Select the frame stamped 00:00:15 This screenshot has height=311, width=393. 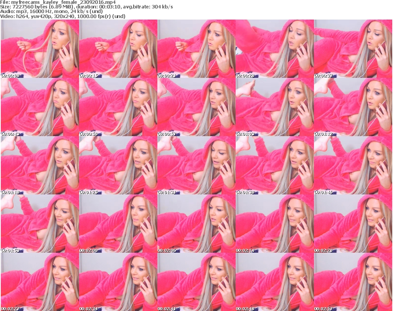pos(118,49)
